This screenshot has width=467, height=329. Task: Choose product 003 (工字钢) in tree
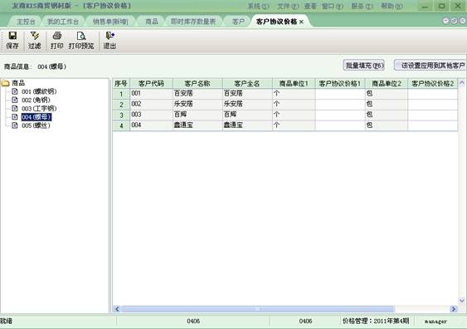39,109
